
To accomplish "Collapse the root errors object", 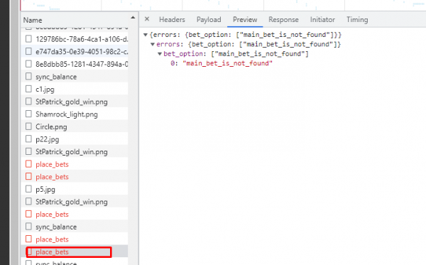I will [146, 35].
